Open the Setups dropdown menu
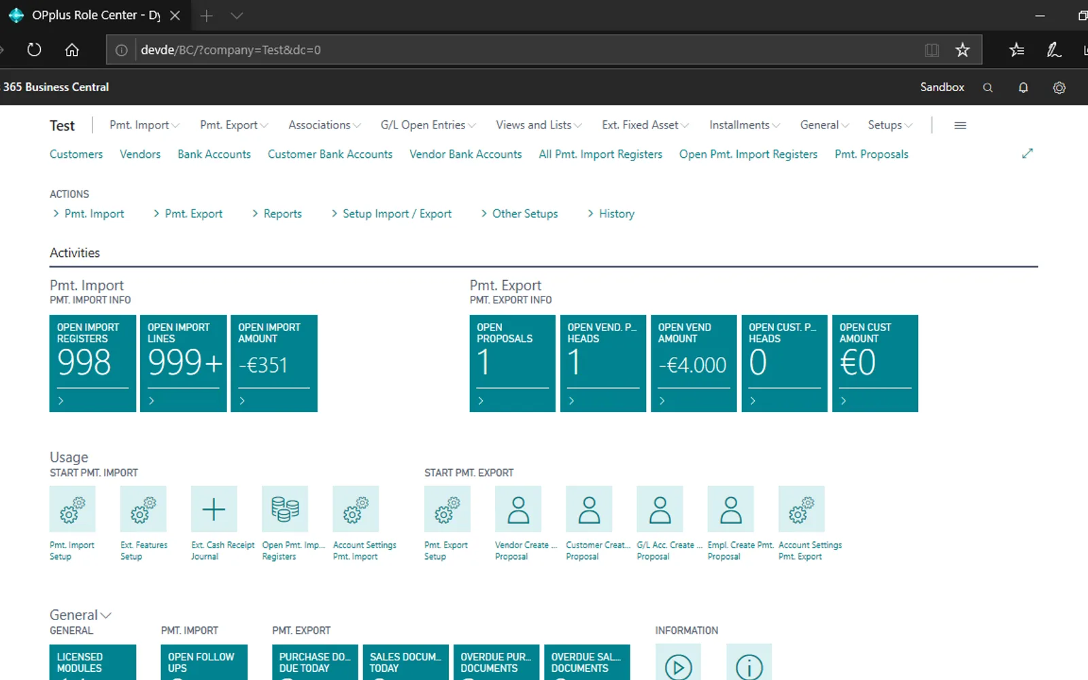 click(x=890, y=125)
